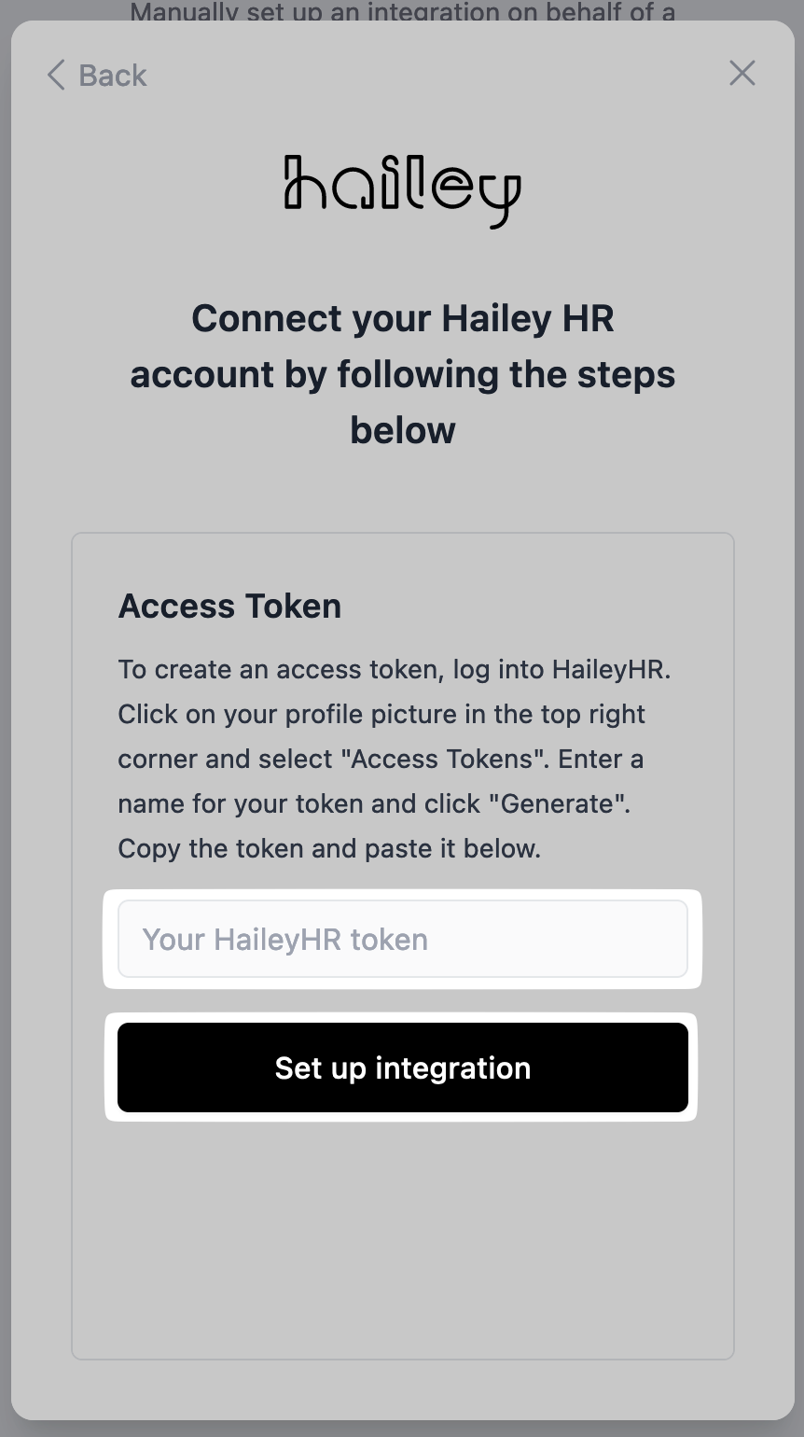Click the hailey logo
The image size is (804, 1437).
point(402,189)
